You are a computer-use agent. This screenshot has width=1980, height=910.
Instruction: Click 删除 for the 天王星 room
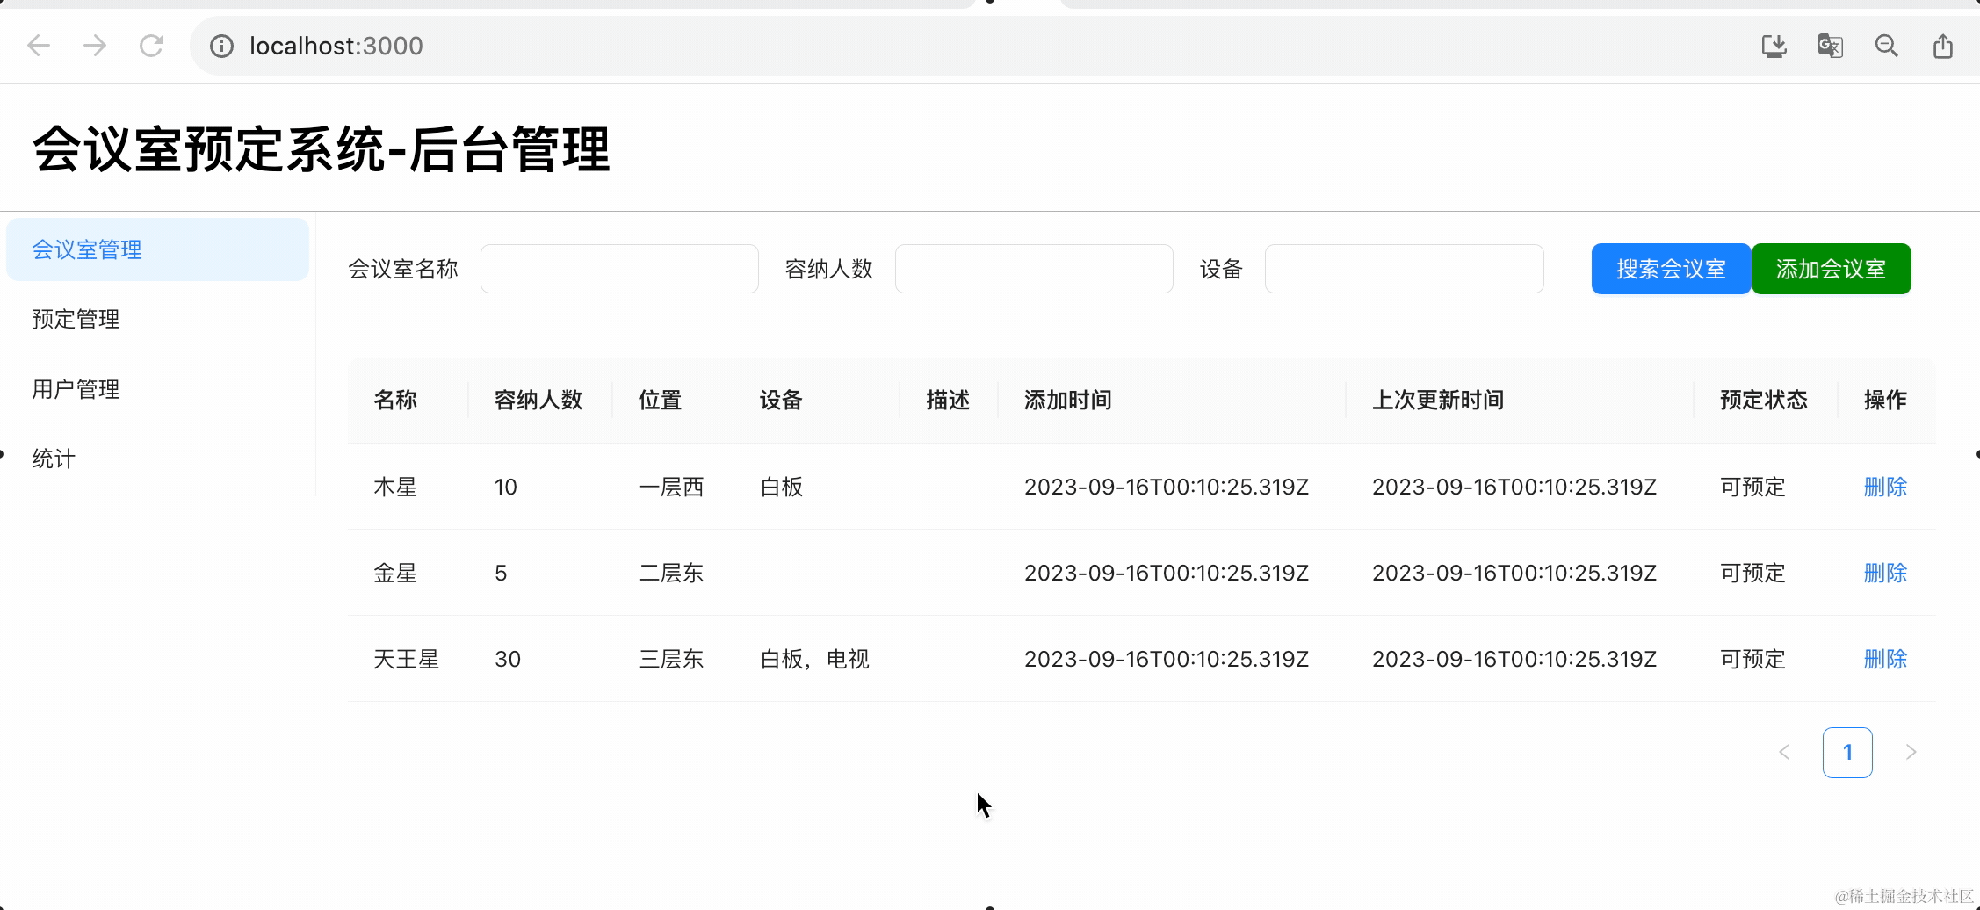pos(1885,659)
